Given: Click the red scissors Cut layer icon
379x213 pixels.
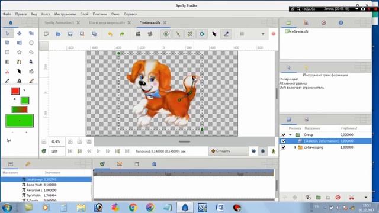Looking at the screenshot, I should click(x=352, y=198).
